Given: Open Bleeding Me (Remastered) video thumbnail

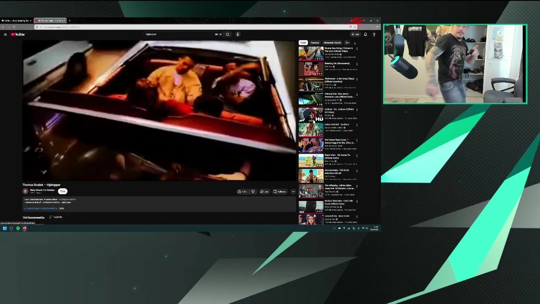Looking at the screenshot, I should coord(311,69).
